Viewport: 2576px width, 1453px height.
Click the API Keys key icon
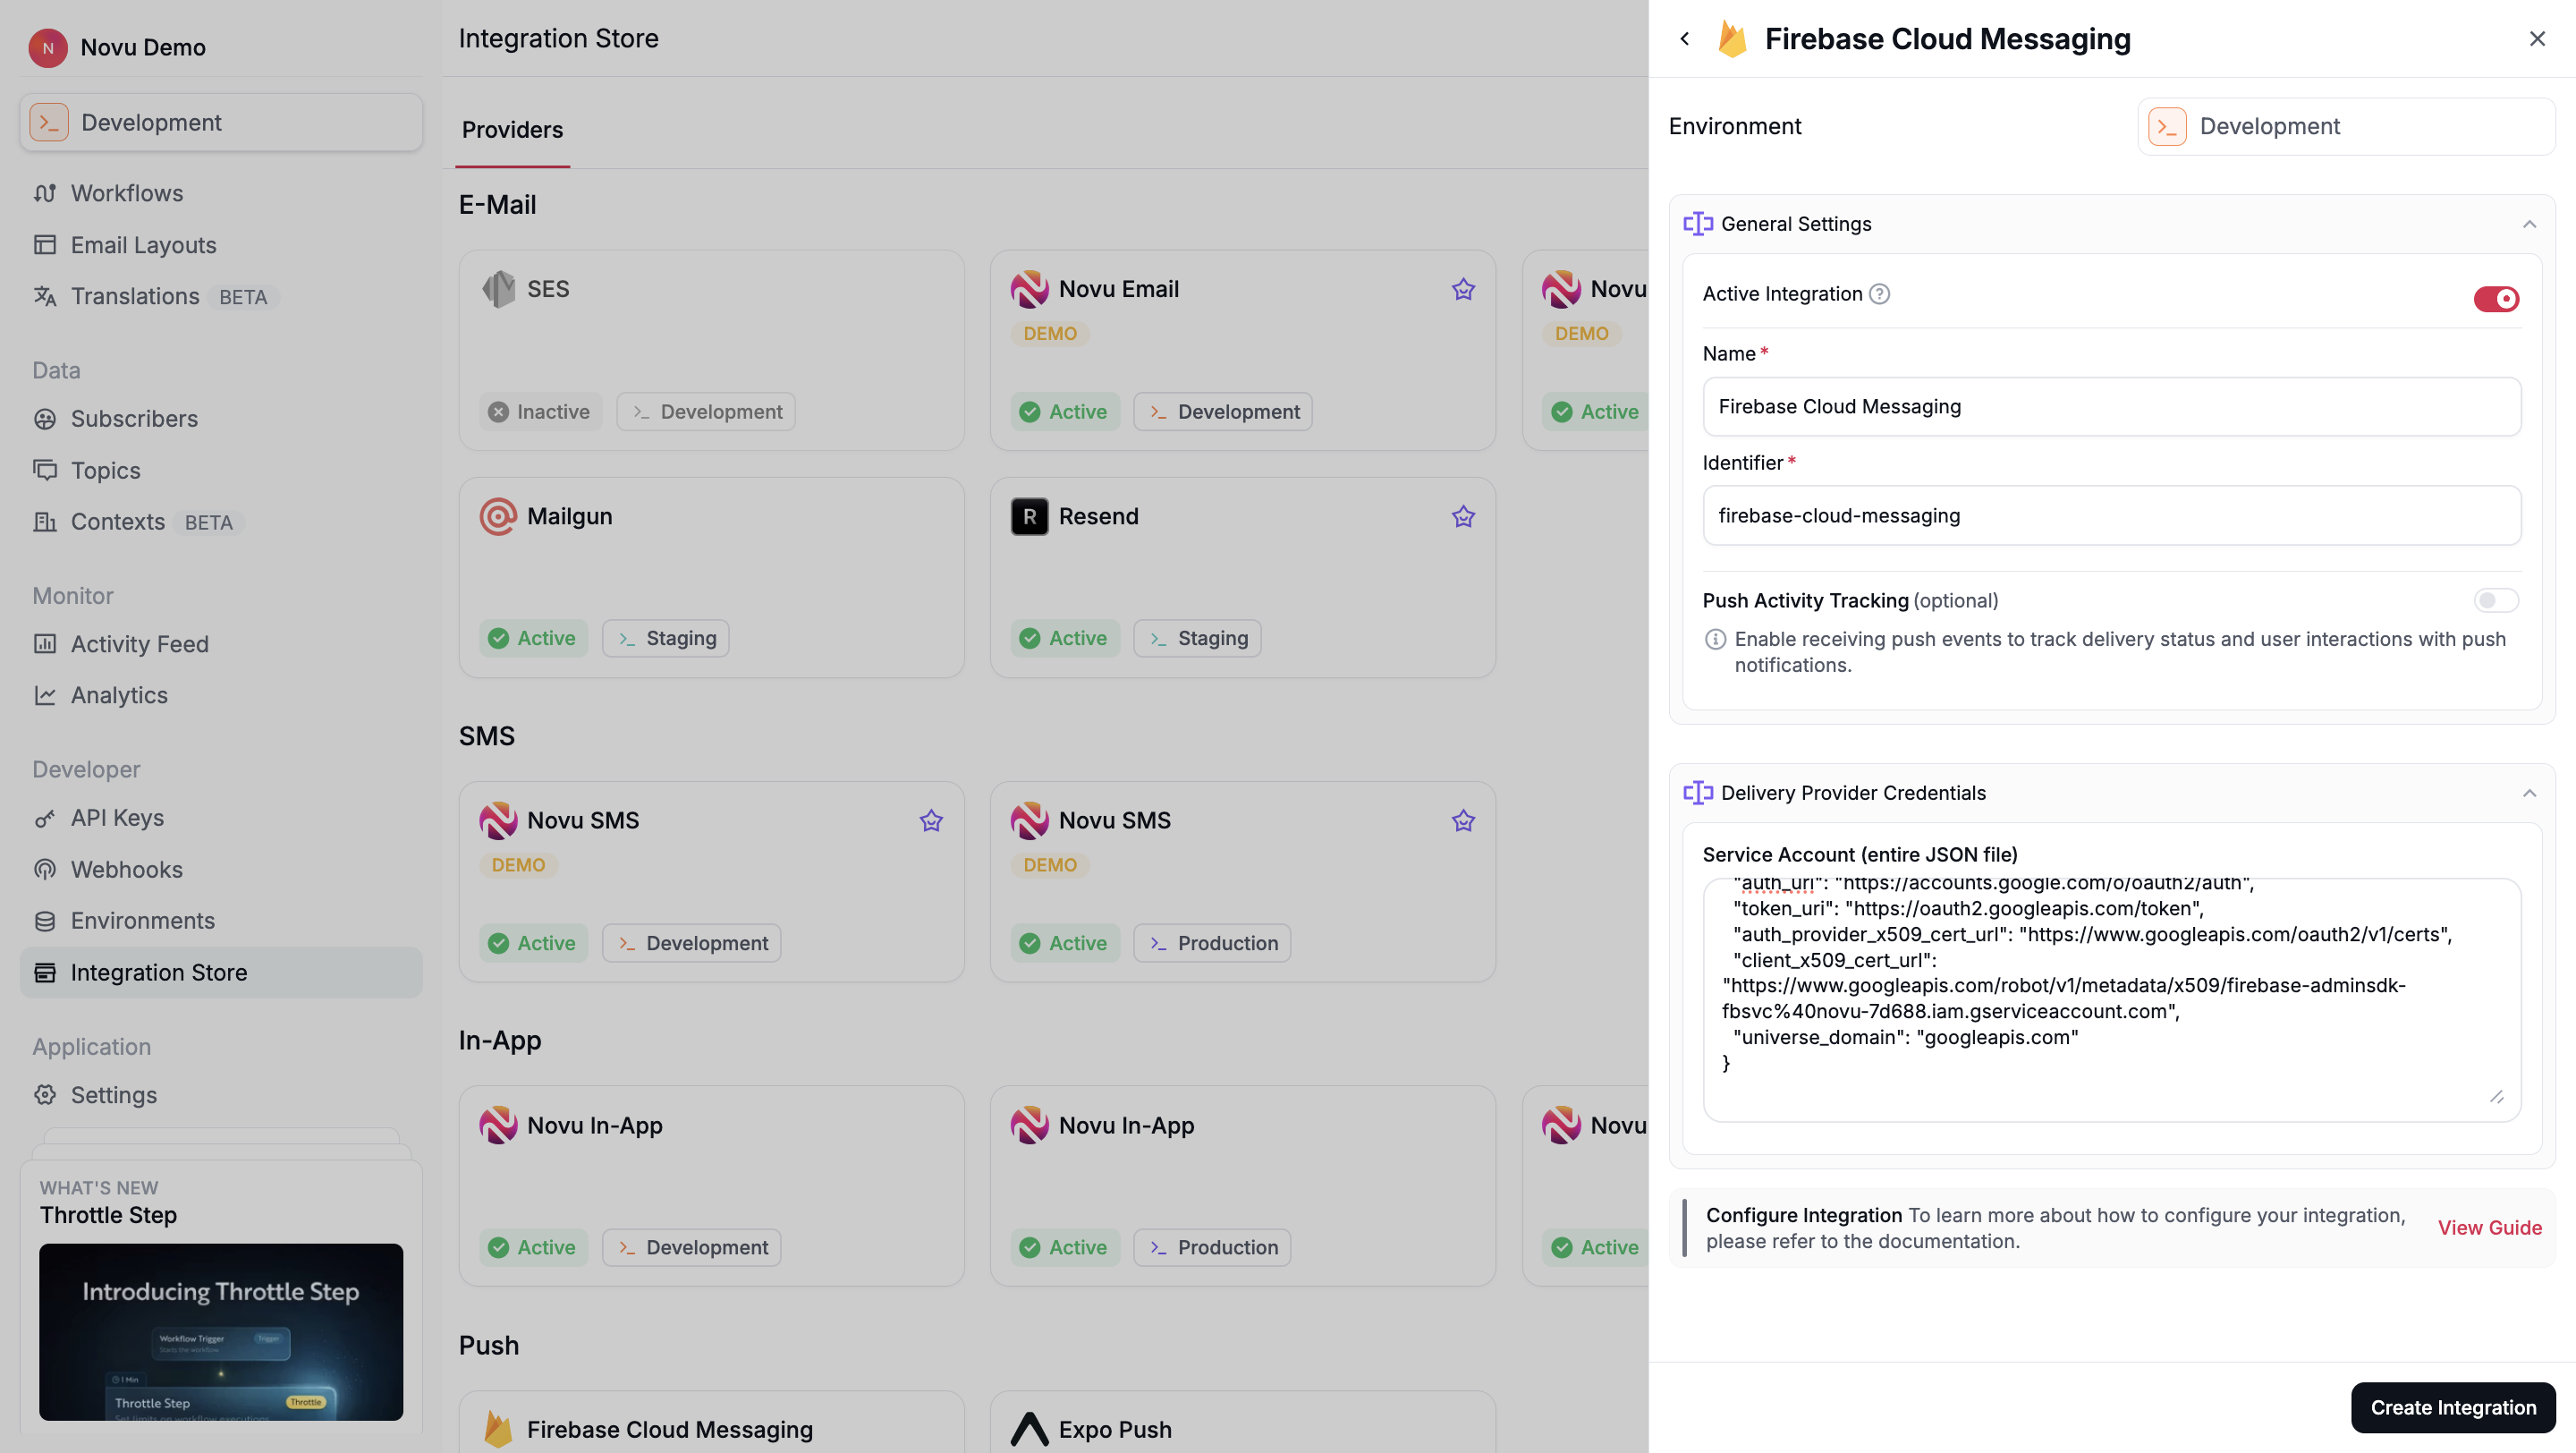pos(45,818)
